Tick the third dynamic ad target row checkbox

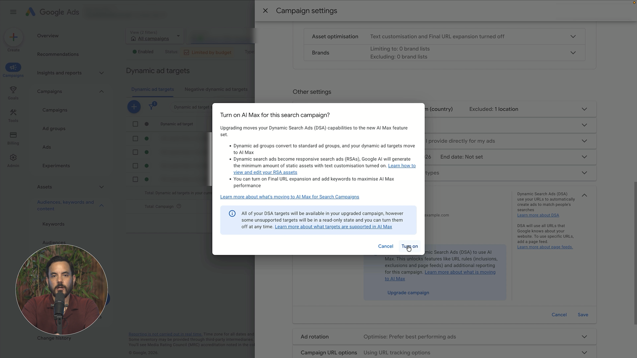tap(135, 166)
